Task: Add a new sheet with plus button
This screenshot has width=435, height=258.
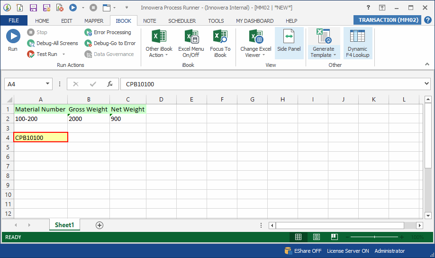Action: [100, 225]
